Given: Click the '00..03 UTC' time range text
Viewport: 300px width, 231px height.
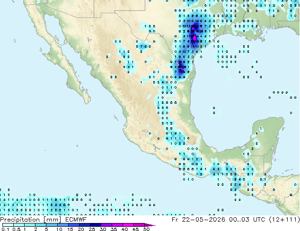Looking at the screenshot, I should pos(247,220).
